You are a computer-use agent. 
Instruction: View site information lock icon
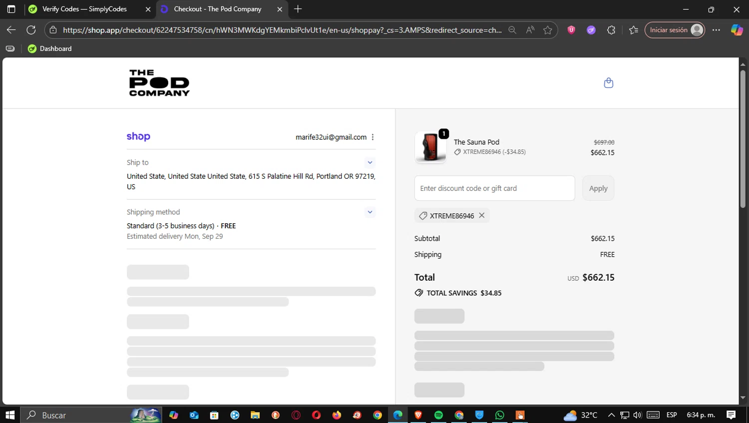[x=53, y=30]
